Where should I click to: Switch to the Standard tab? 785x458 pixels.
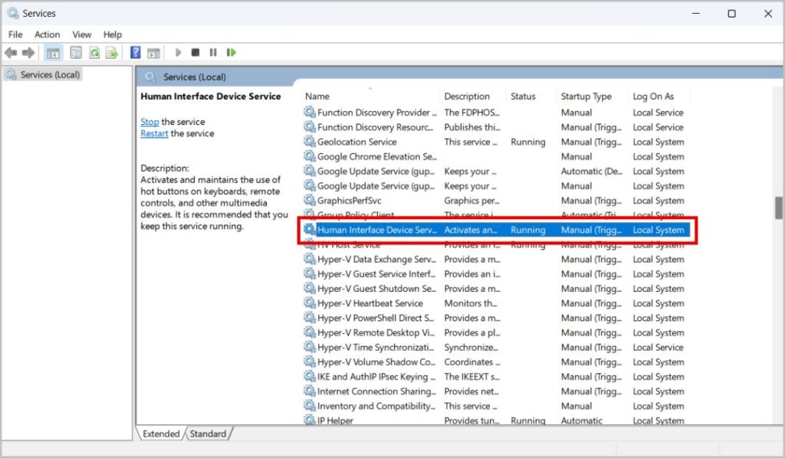pos(208,433)
